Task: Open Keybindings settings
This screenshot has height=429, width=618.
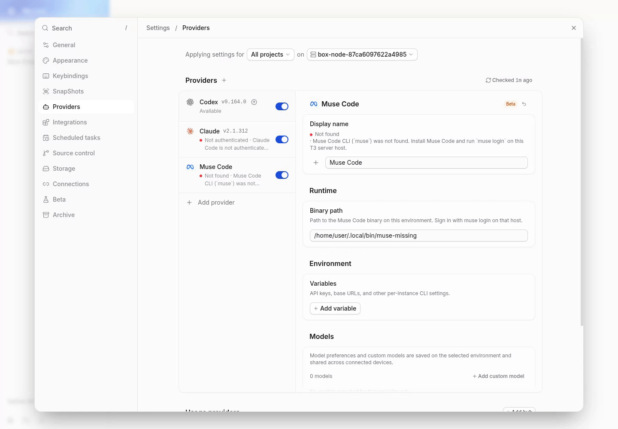Action: tap(86, 76)
